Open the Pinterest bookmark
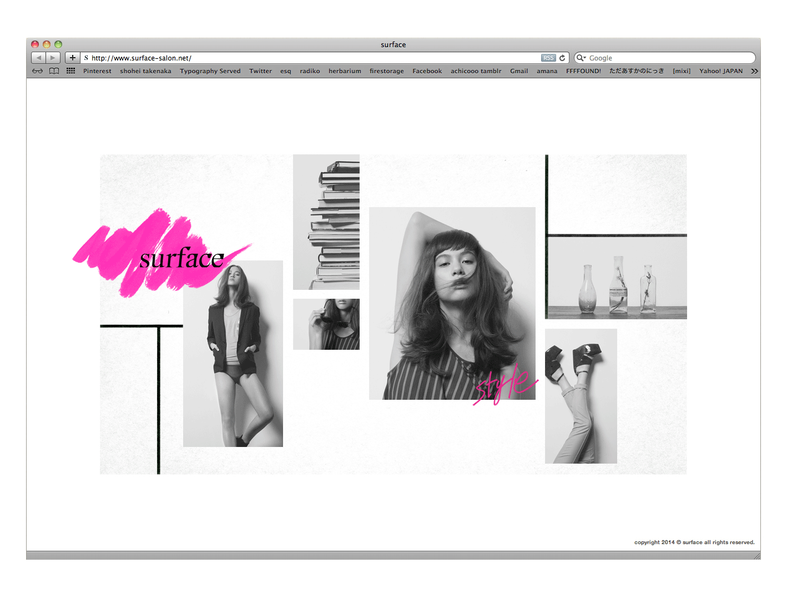 [x=97, y=71]
